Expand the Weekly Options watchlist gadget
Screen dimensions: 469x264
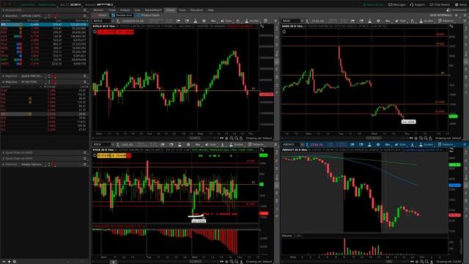[x=3, y=164]
